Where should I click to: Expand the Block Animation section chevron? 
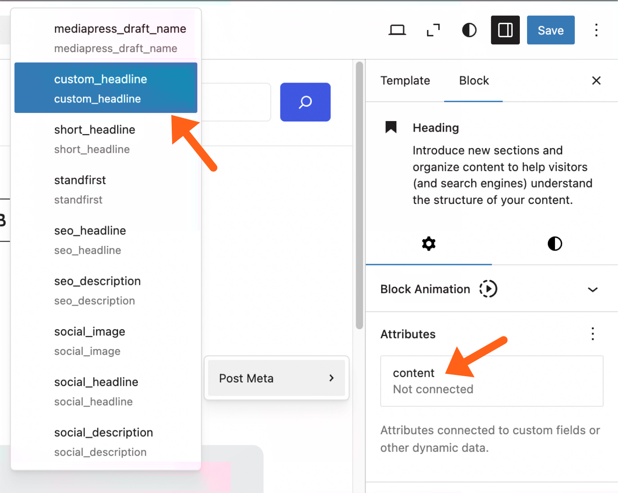[593, 289]
